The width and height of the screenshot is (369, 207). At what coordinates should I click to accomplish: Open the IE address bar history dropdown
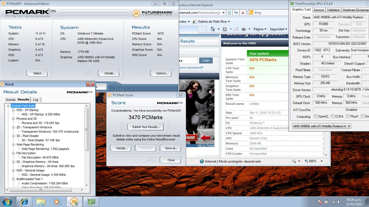[223, 13]
